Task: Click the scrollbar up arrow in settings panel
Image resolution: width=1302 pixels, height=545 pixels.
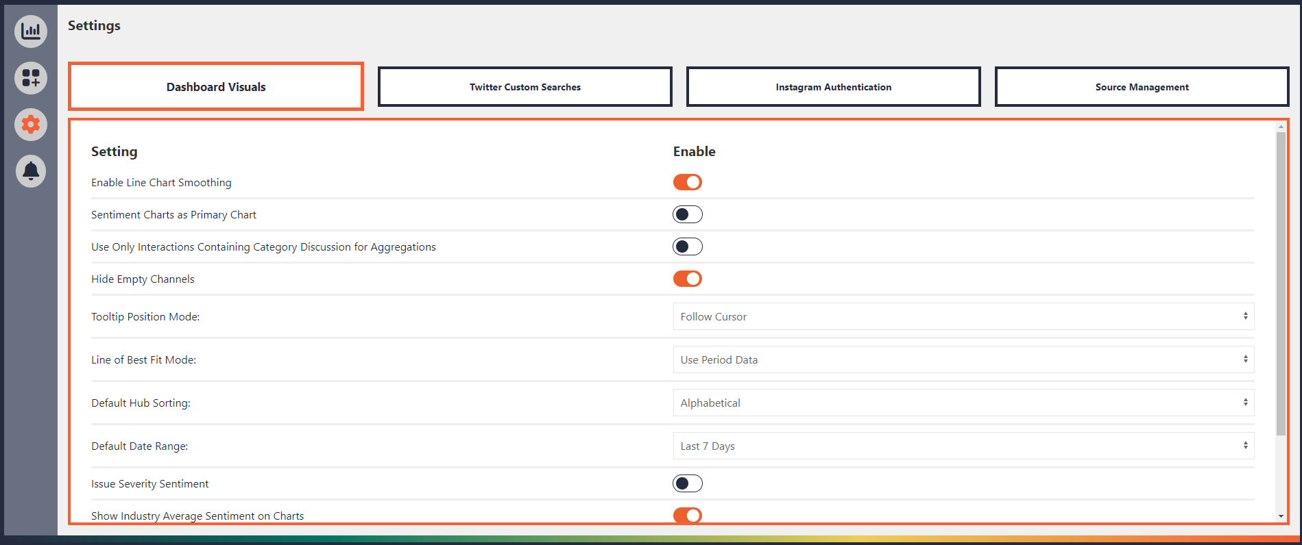Action: click(1281, 127)
